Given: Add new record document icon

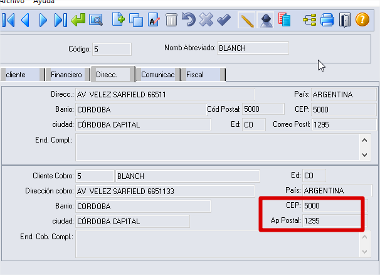Looking at the screenshot, I should point(119,19).
